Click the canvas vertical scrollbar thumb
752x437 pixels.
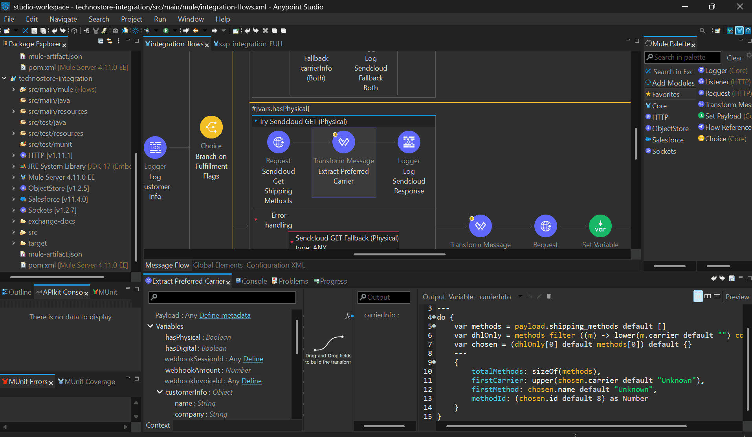coord(636,144)
